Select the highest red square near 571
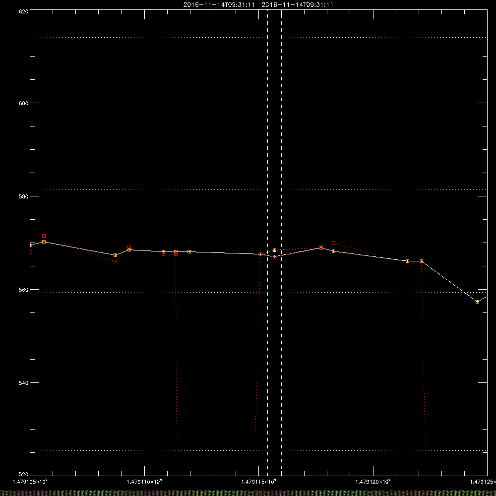 44,236
